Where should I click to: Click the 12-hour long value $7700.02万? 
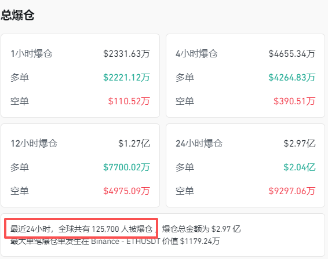pyautogui.click(x=126, y=167)
